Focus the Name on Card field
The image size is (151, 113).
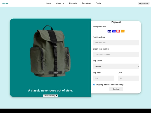coord(116,43)
